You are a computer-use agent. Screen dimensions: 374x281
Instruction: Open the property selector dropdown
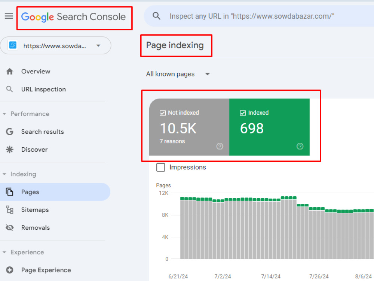tap(56, 46)
